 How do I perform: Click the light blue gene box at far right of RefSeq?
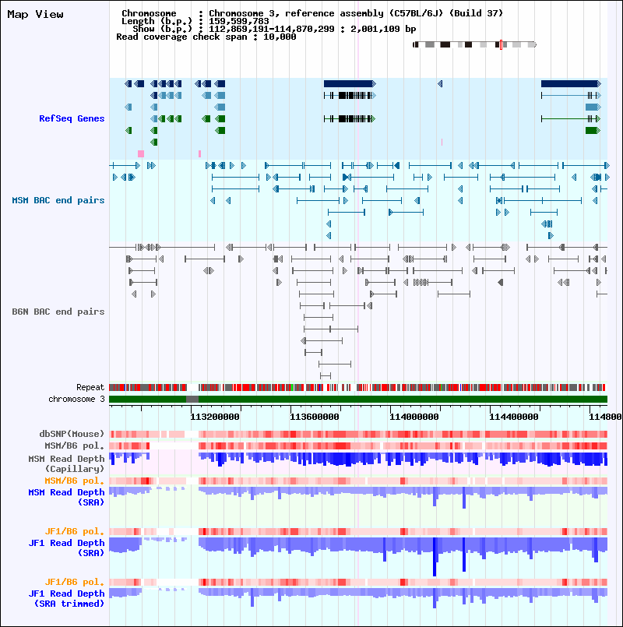pyautogui.click(x=593, y=107)
